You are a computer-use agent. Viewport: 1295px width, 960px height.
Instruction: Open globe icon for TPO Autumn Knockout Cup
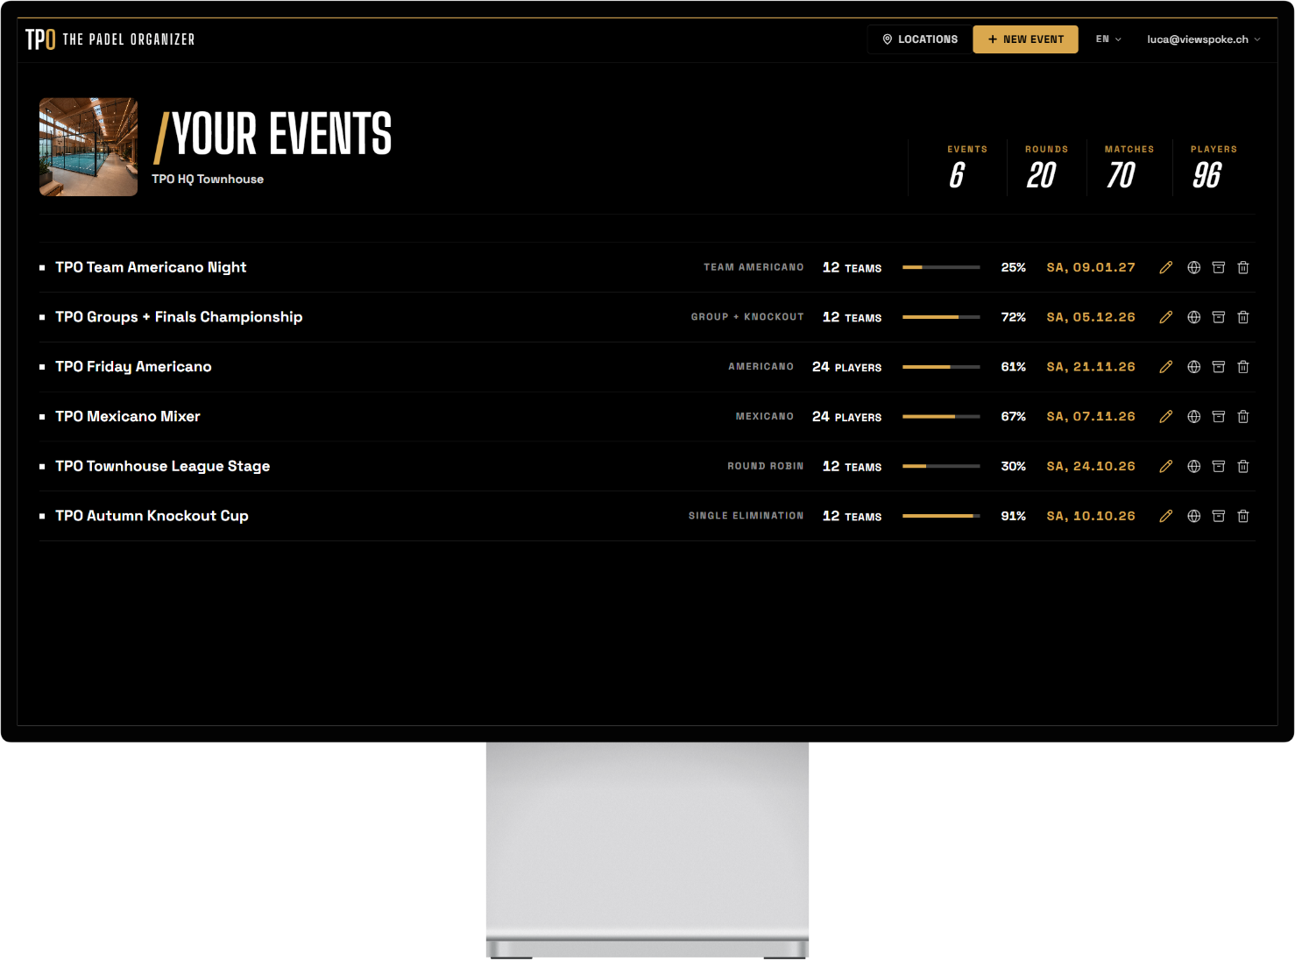click(1193, 516)
